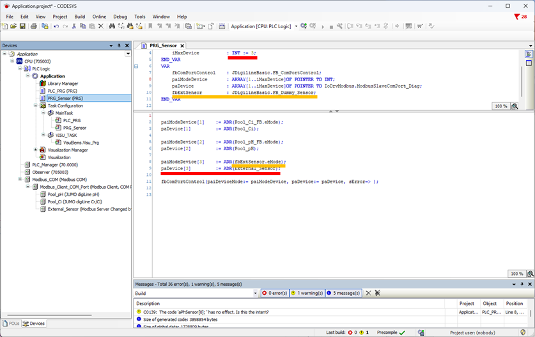This screenshot has height=337, width=535.
Task: Open the Project menu
Action: tap(59, 17)
